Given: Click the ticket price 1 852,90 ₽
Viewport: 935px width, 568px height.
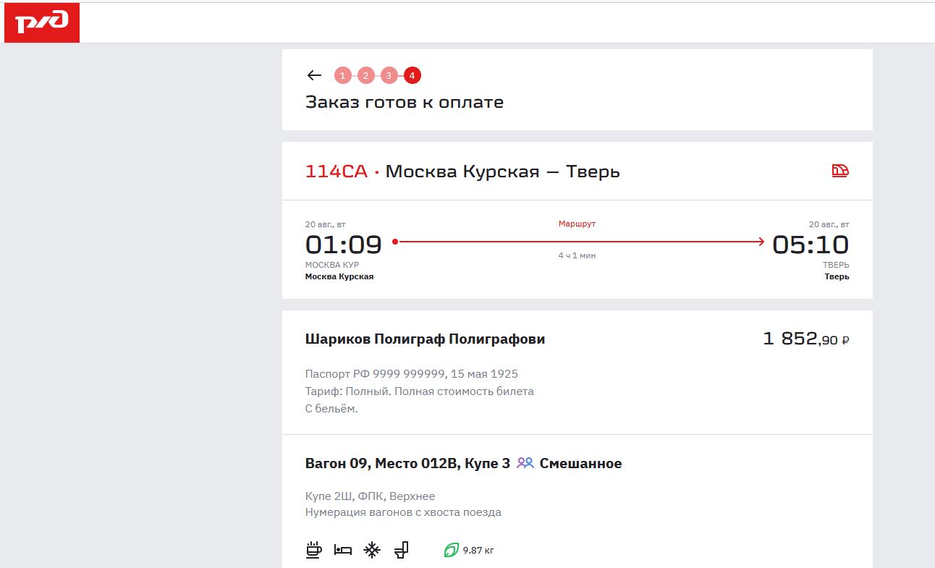Looking at the screenshot, I should coord(805,339).
